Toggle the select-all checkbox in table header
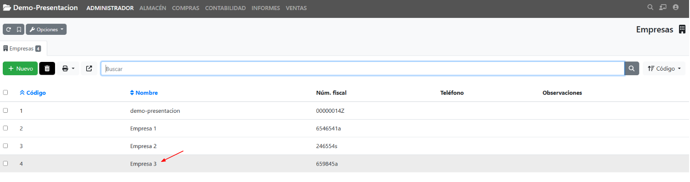This screenshot has width=690, height=182. (6, 93)
